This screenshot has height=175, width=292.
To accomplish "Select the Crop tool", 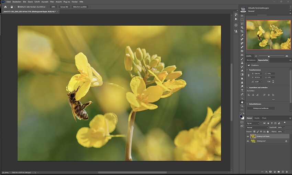I will 242,31.
